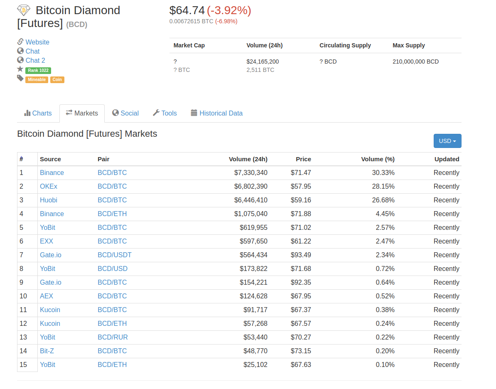The width and height of the screenshot is (496, 389).
Task: Open BCD/BTC pair on Bit-Z row
Action: coord(112,351)
